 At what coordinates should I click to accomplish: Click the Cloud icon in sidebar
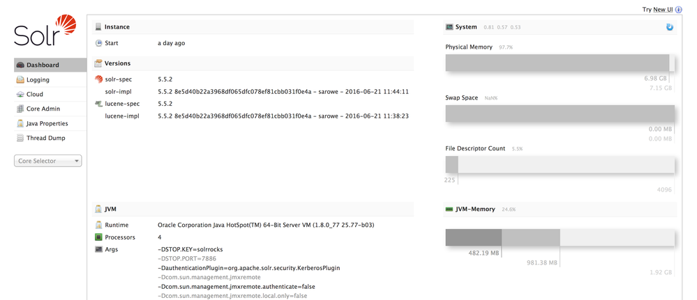click(x=20, y=95)
